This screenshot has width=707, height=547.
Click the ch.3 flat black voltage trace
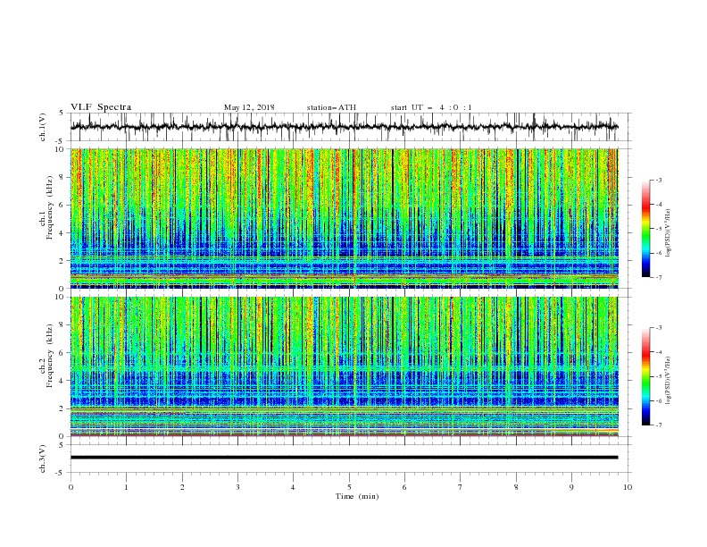345,458
